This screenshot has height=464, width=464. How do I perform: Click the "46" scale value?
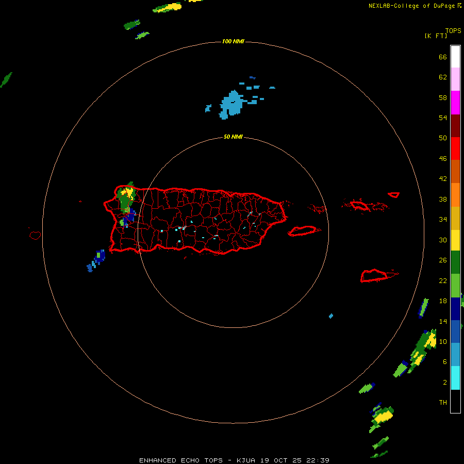coord(443,159)
